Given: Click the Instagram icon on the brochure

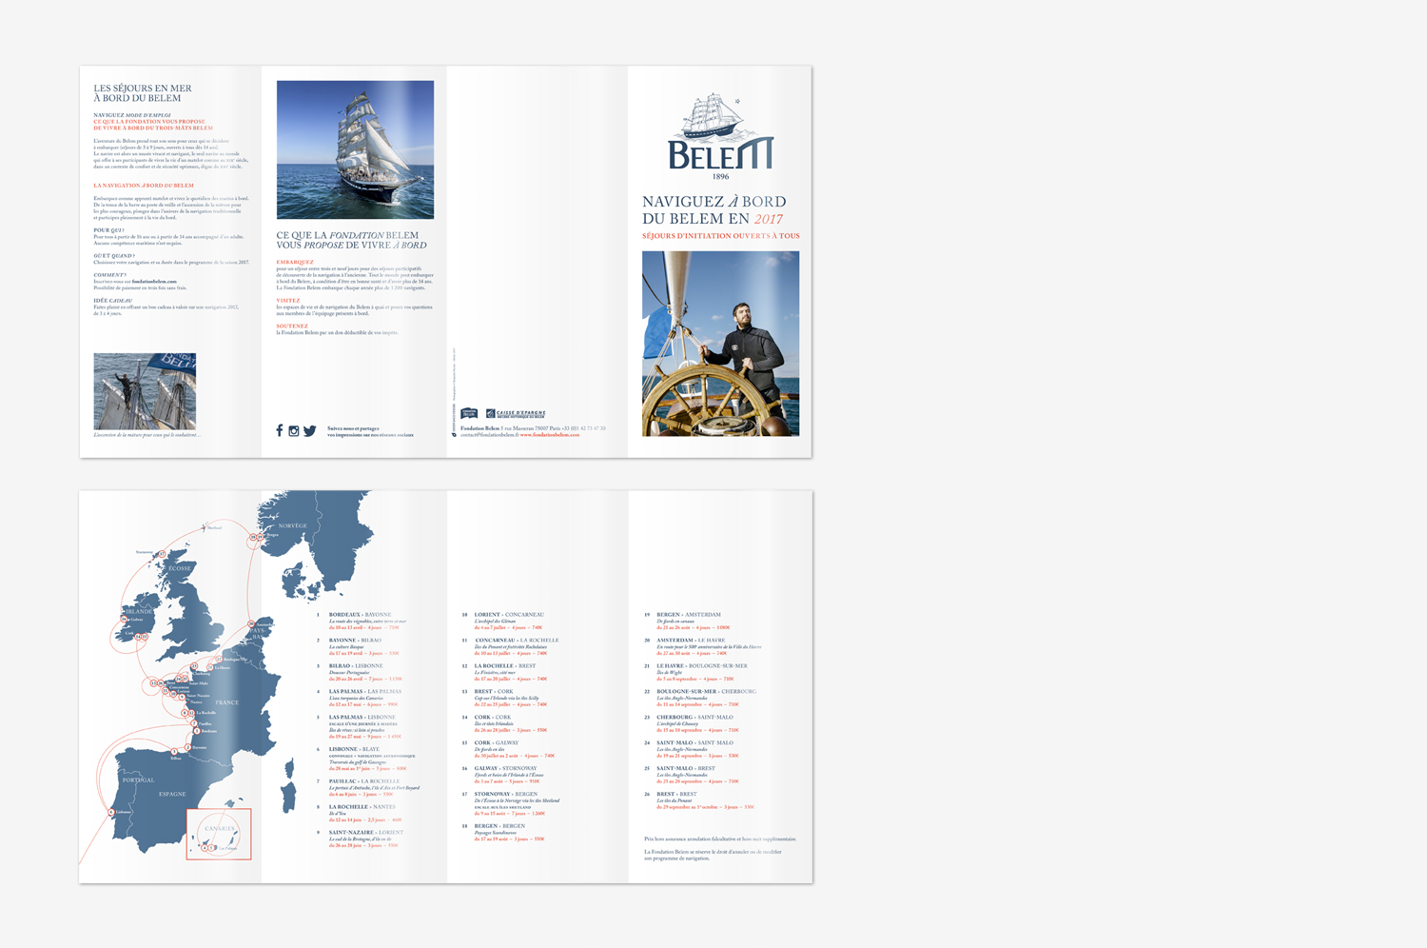Looking at the screenshot, I should coord(294,431).
